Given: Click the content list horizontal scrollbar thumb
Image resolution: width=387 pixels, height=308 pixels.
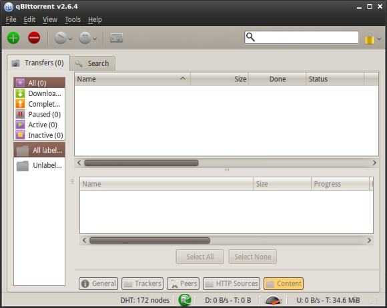Looking at the screenshot, I should tap(150, 241).
